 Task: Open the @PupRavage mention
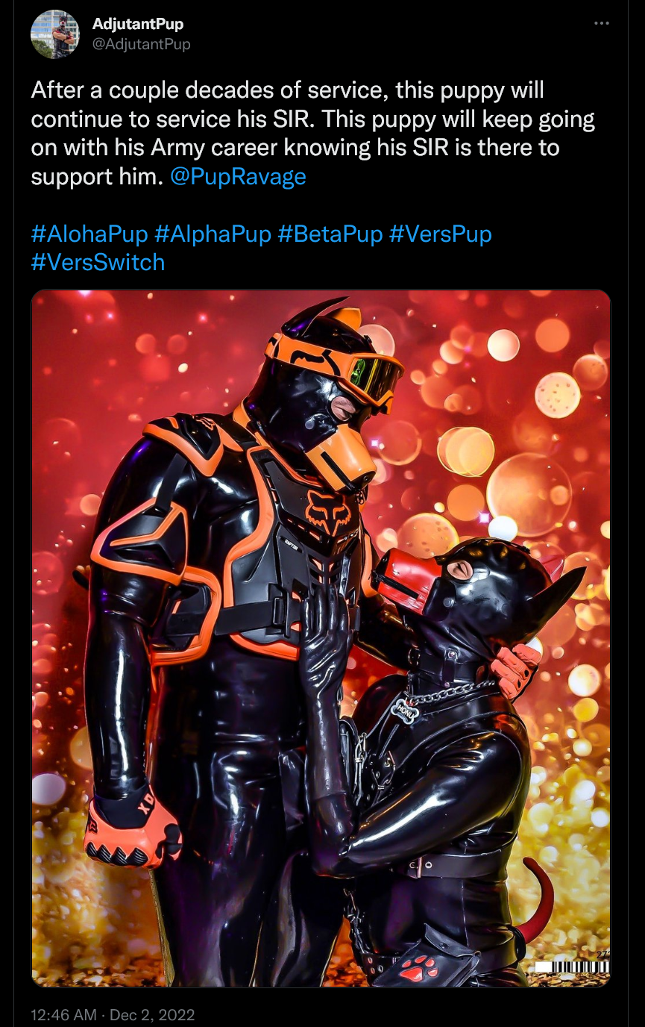click(239, 177)
